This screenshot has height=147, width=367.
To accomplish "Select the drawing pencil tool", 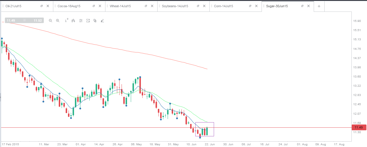I will coord(102,20).
